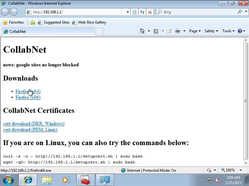Open the Page menu

195,31
